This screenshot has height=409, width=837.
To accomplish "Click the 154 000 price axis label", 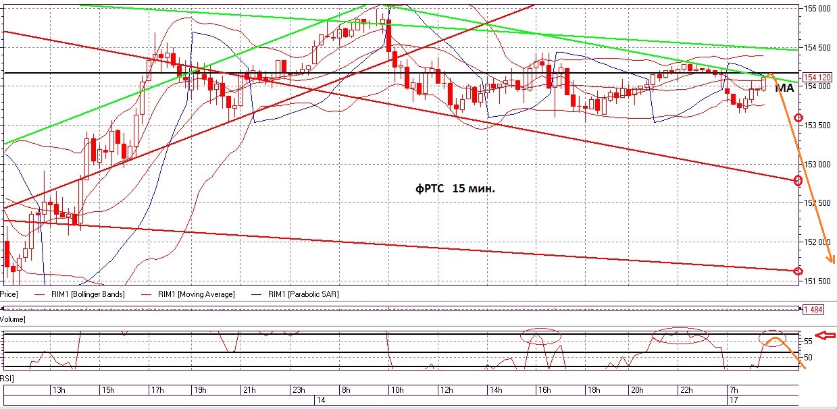I will pyautogui.click(x=817, y=86).
